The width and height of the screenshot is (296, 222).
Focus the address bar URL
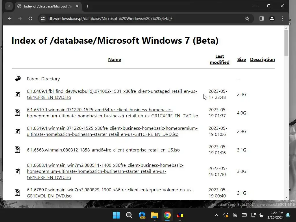[x=110, y=18]
